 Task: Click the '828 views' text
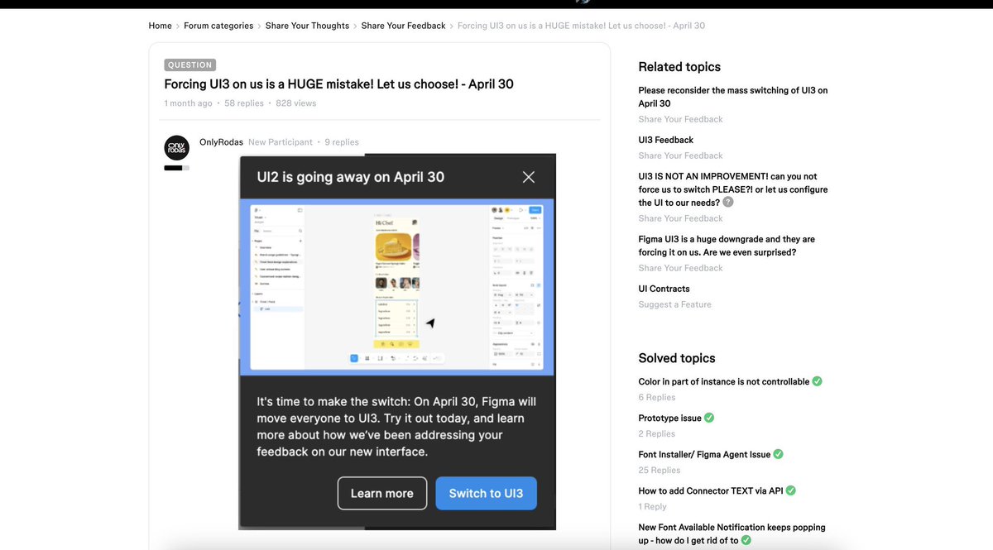tap(296, 103)
